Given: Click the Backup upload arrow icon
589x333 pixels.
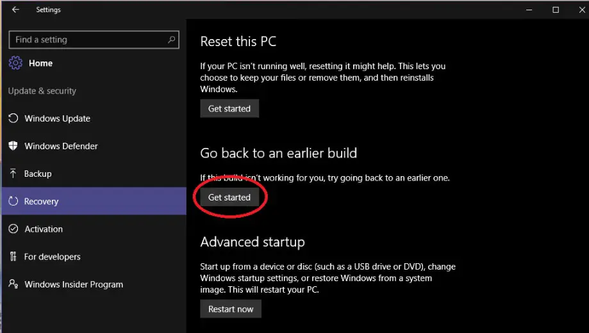Looking at the screenshot, I should pyautogui.click(x=13, y=174).
